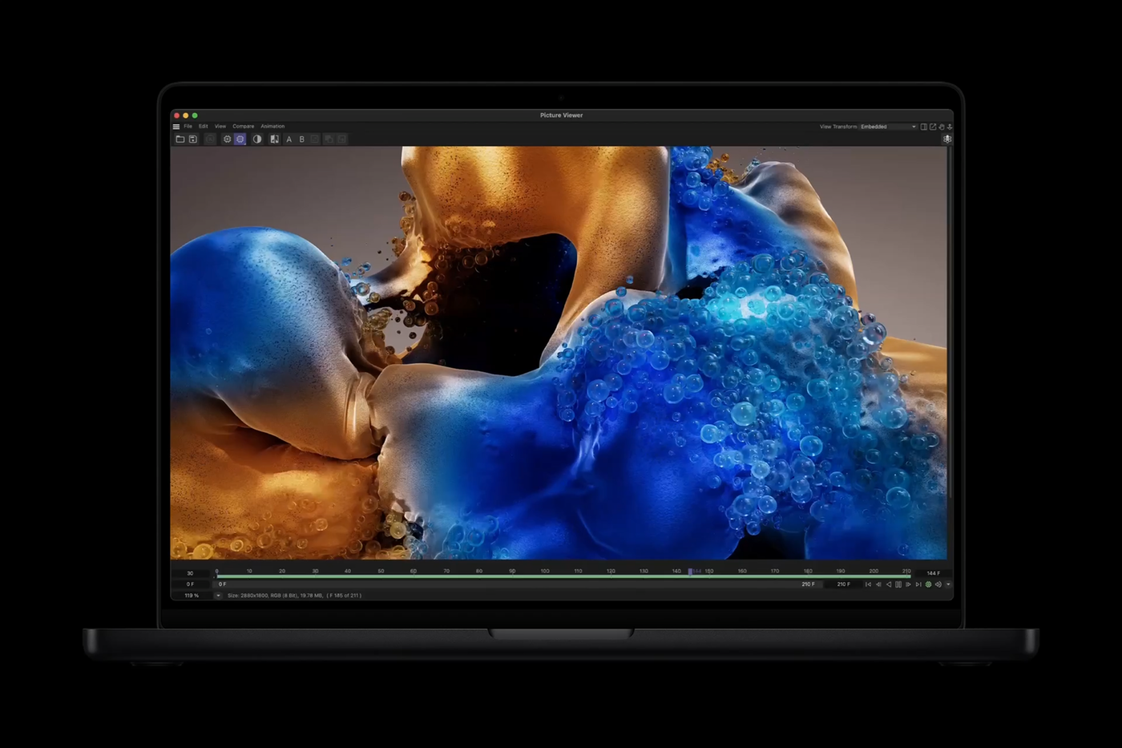Open the filter icon at right edge
The image size is (1122, 748).
point(947,139)
